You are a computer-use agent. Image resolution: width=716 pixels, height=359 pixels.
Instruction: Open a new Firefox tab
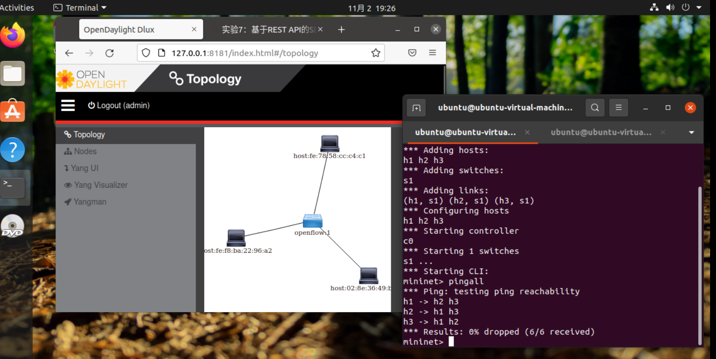341,30
